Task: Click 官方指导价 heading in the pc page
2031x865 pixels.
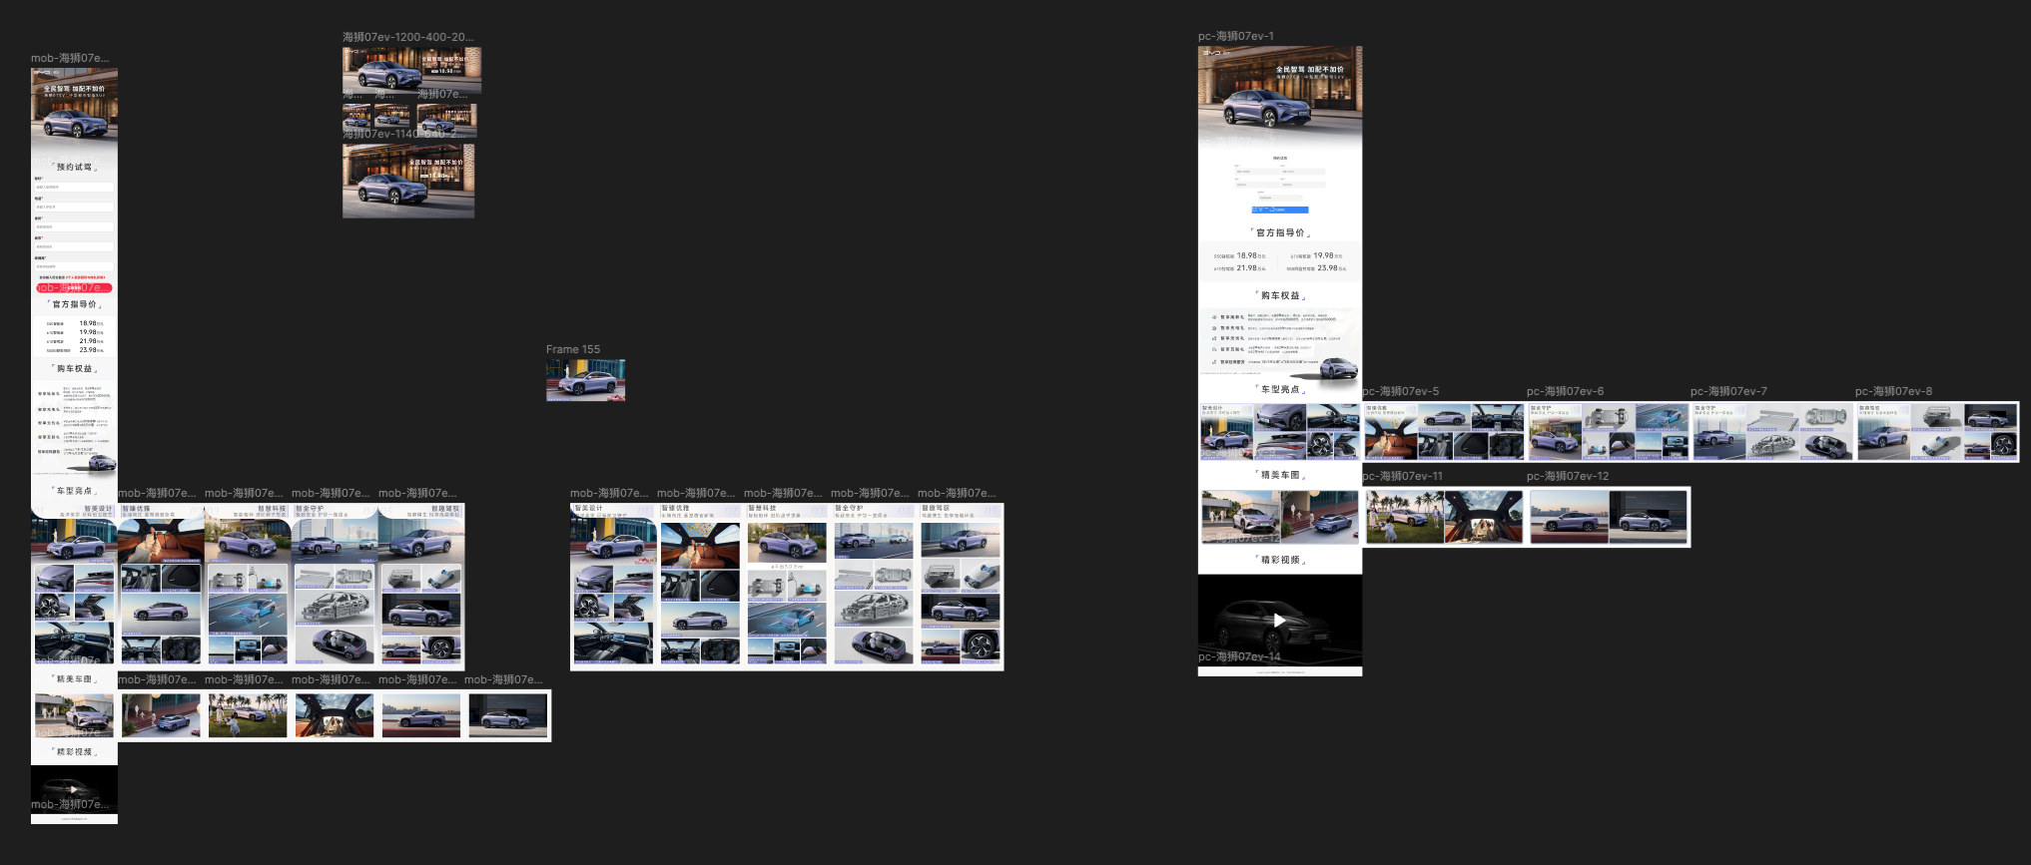Action: tap(1280, 232)
